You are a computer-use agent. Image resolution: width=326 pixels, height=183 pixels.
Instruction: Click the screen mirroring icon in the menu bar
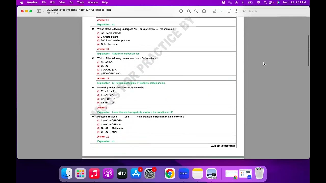(230, 2)
